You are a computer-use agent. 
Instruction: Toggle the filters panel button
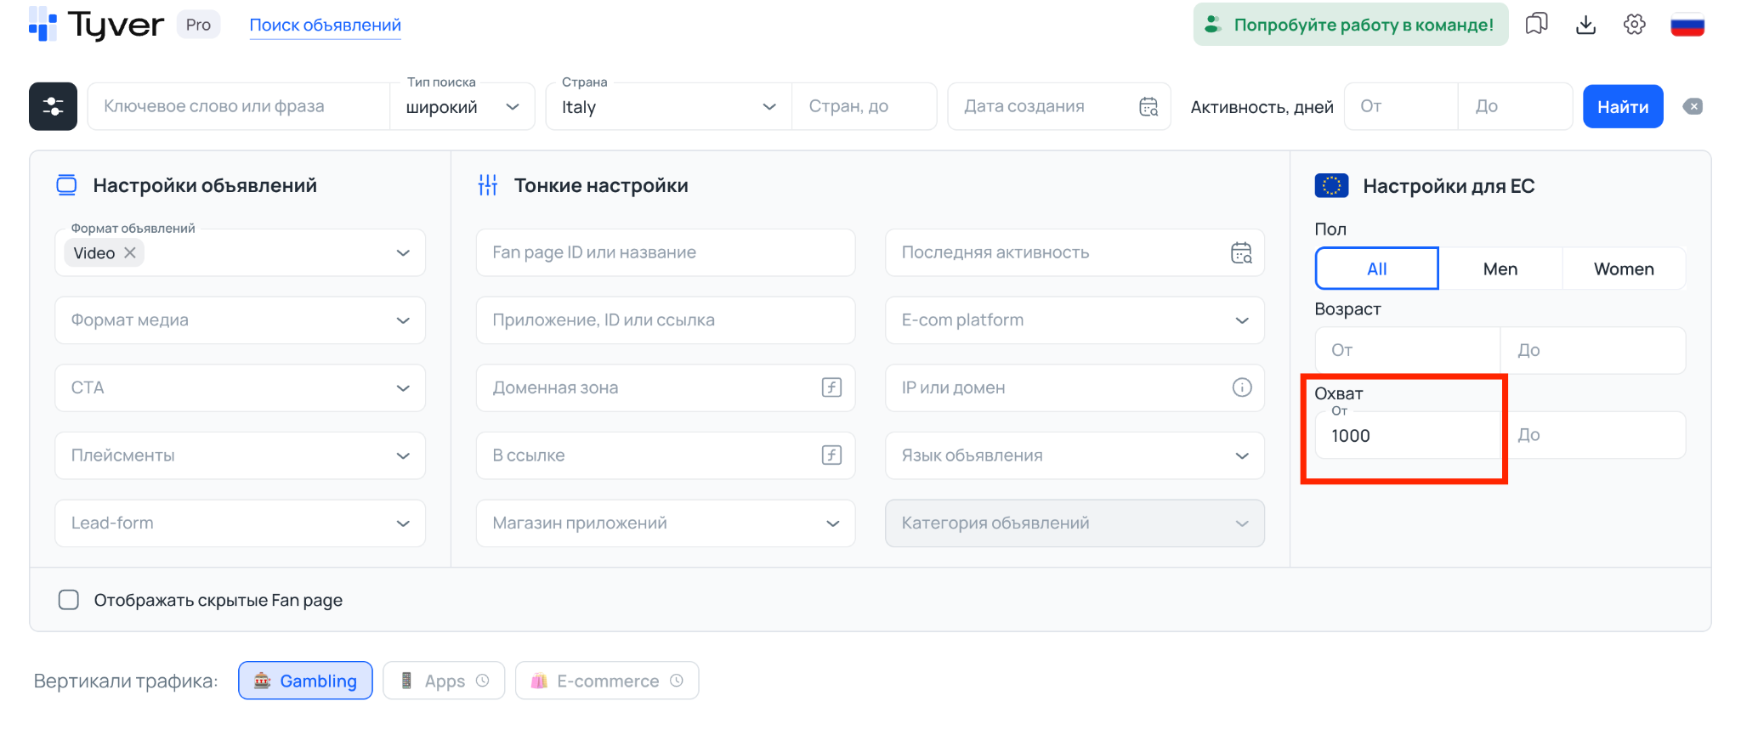tap(53, 106)
